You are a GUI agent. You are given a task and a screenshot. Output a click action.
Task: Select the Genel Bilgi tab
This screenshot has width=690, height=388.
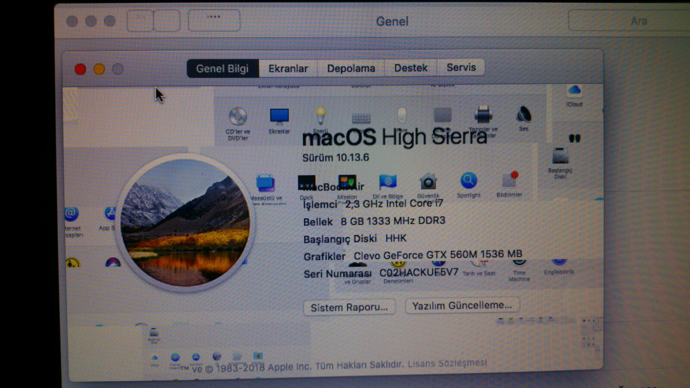point(223,69)
